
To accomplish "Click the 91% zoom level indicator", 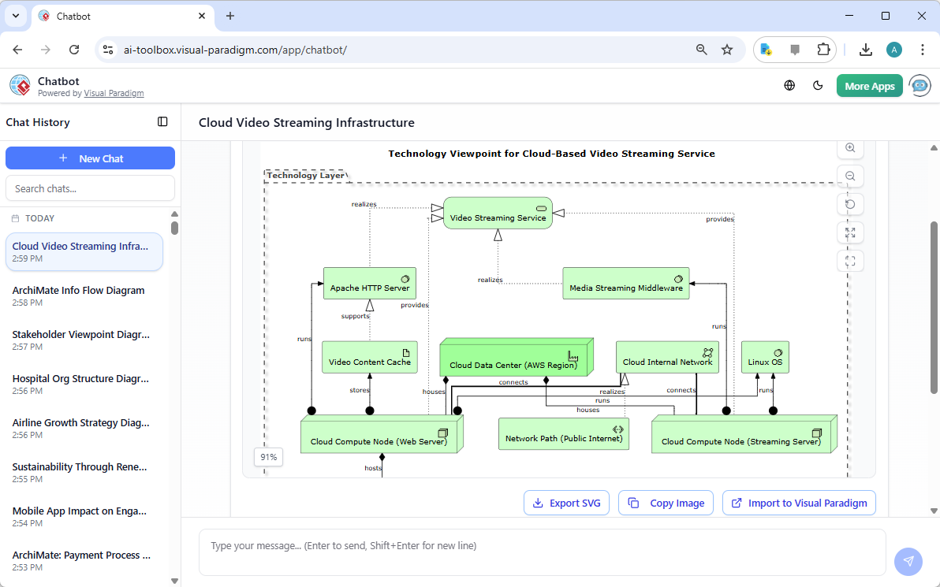I will click(268, 457).
